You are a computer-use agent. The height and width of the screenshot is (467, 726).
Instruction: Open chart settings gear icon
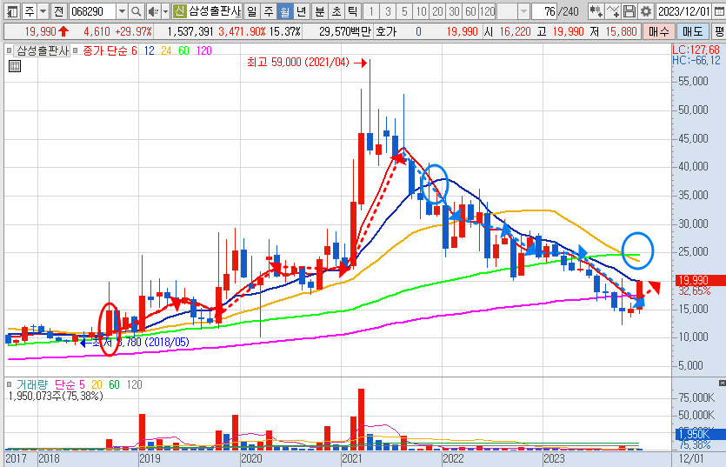646,11
